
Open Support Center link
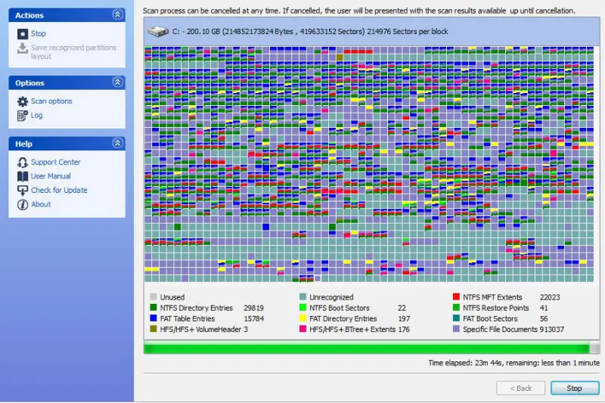(x=55, y=162)
